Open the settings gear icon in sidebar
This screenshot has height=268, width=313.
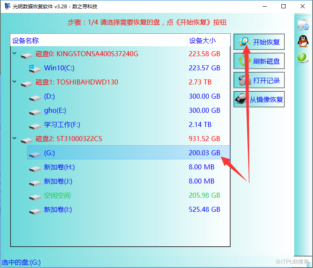pyautogui.click(x=303, y=25)
